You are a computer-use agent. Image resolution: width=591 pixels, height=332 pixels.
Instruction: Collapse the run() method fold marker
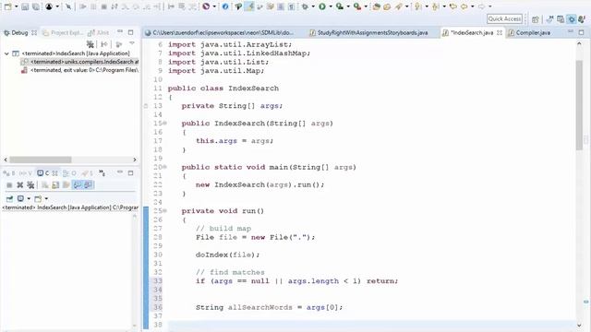point(165,211)
